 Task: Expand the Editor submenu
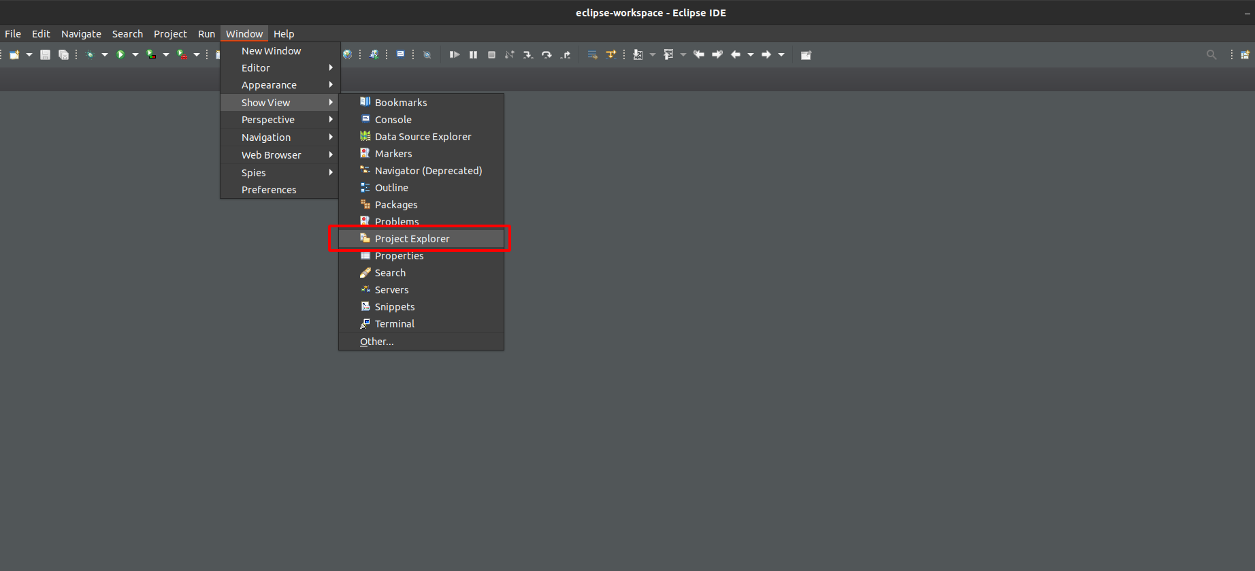click(280, 68)
